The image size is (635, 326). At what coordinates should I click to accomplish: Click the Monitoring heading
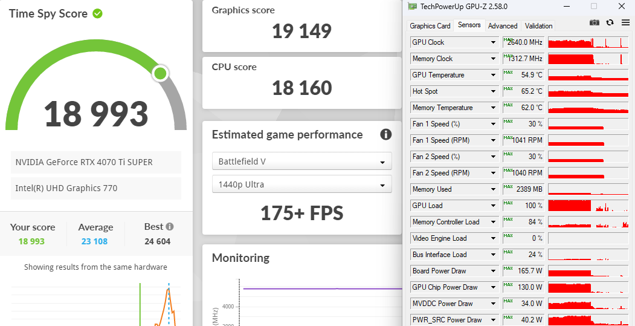(x=240, y=258)
